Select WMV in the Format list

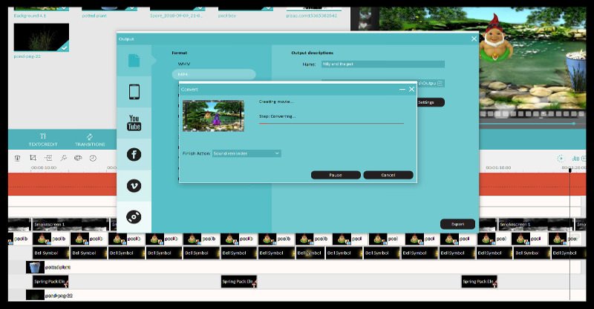coord(183,64)
